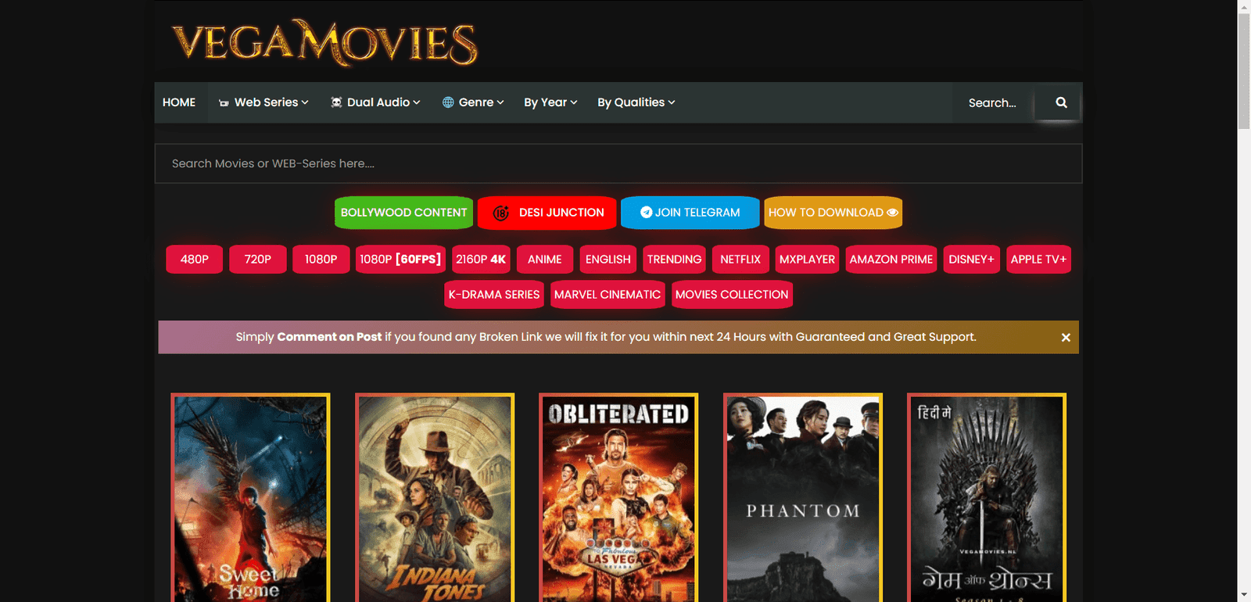This screenshot has width=1251, height=602.
Task: Open the How To Download guide
Action: point(833,213)
